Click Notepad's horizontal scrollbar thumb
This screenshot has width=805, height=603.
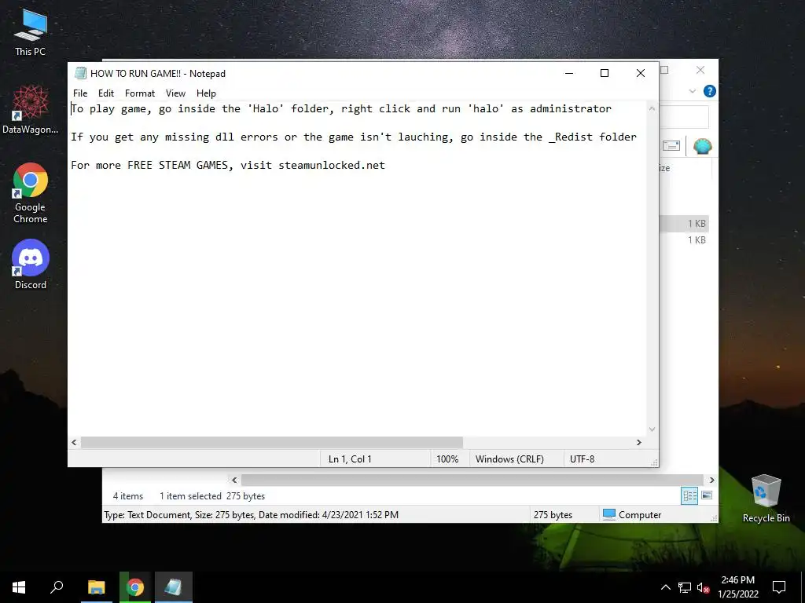(x=271, y=443)
